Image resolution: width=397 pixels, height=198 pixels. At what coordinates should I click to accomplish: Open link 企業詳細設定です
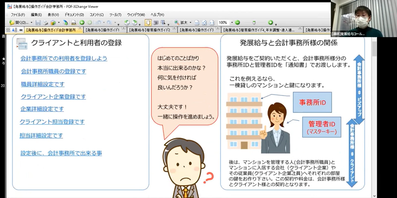42,109
